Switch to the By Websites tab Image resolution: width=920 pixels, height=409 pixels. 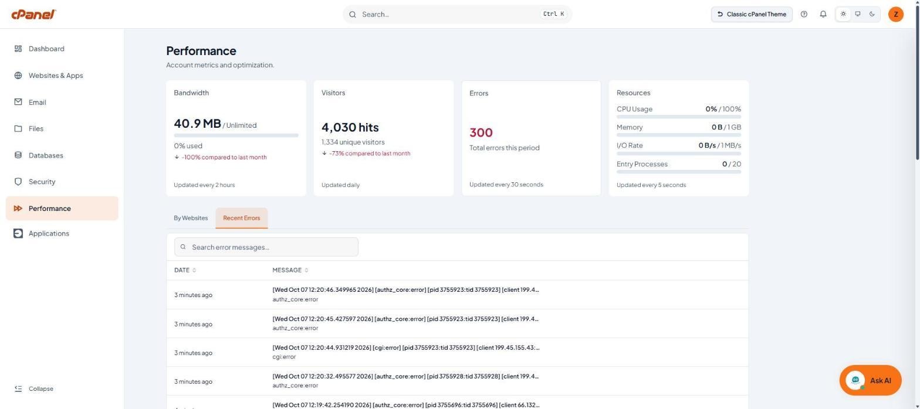pos(191,218)
